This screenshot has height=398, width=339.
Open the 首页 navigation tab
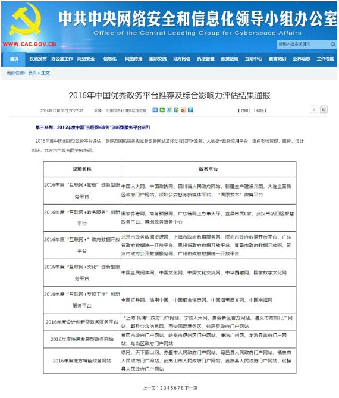(x=14, y=59)
